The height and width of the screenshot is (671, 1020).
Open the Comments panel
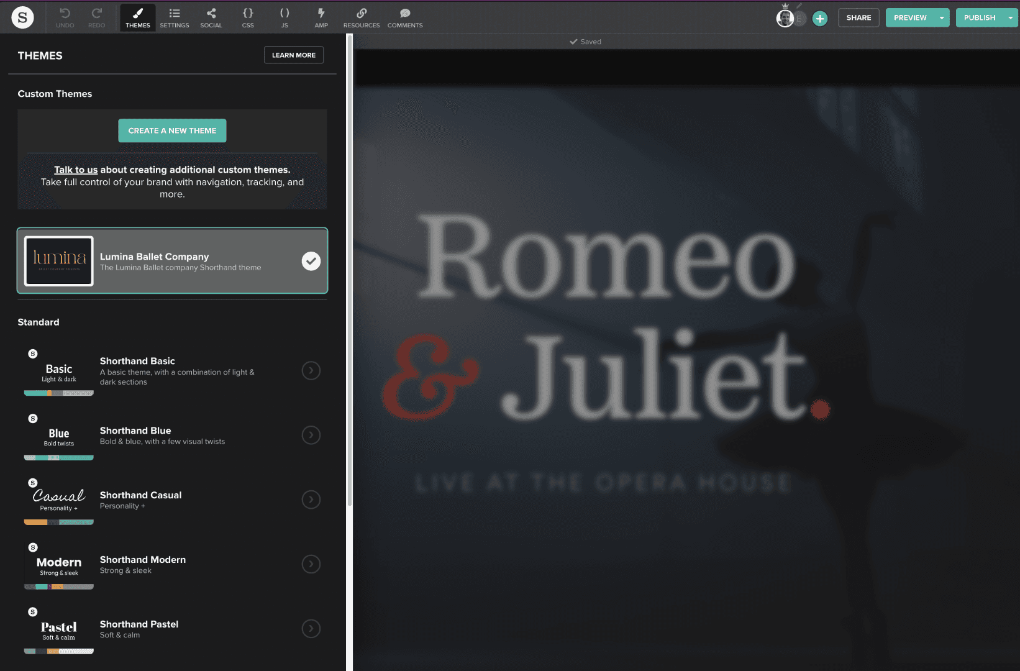[405, 17]
